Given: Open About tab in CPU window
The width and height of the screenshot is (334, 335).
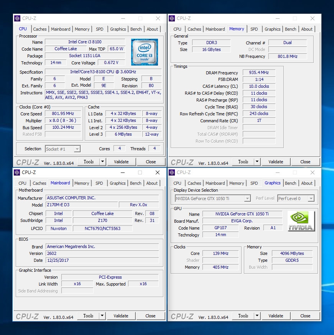Looking at the screenshot, I should coord(152,29).
